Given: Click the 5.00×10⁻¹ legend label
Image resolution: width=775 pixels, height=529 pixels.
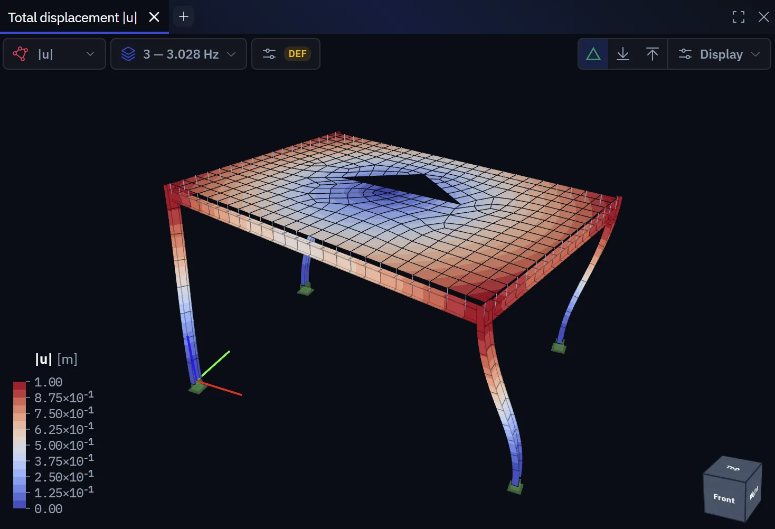Looking at the screenshot, I should pyautogui.click(x=64, y=444).
